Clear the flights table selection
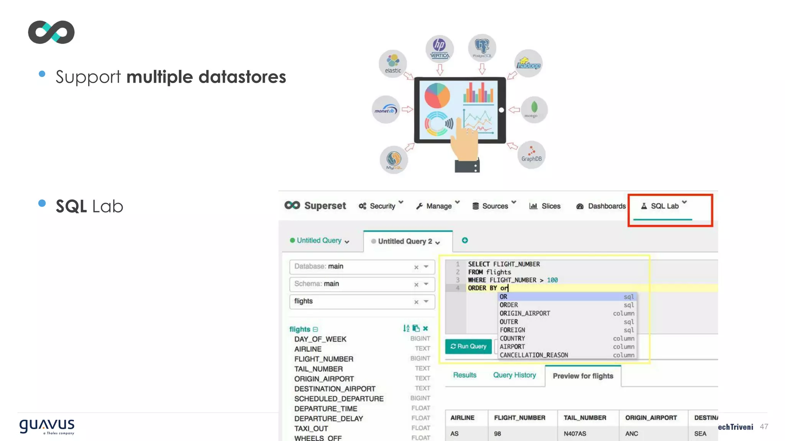 point(416,302)
